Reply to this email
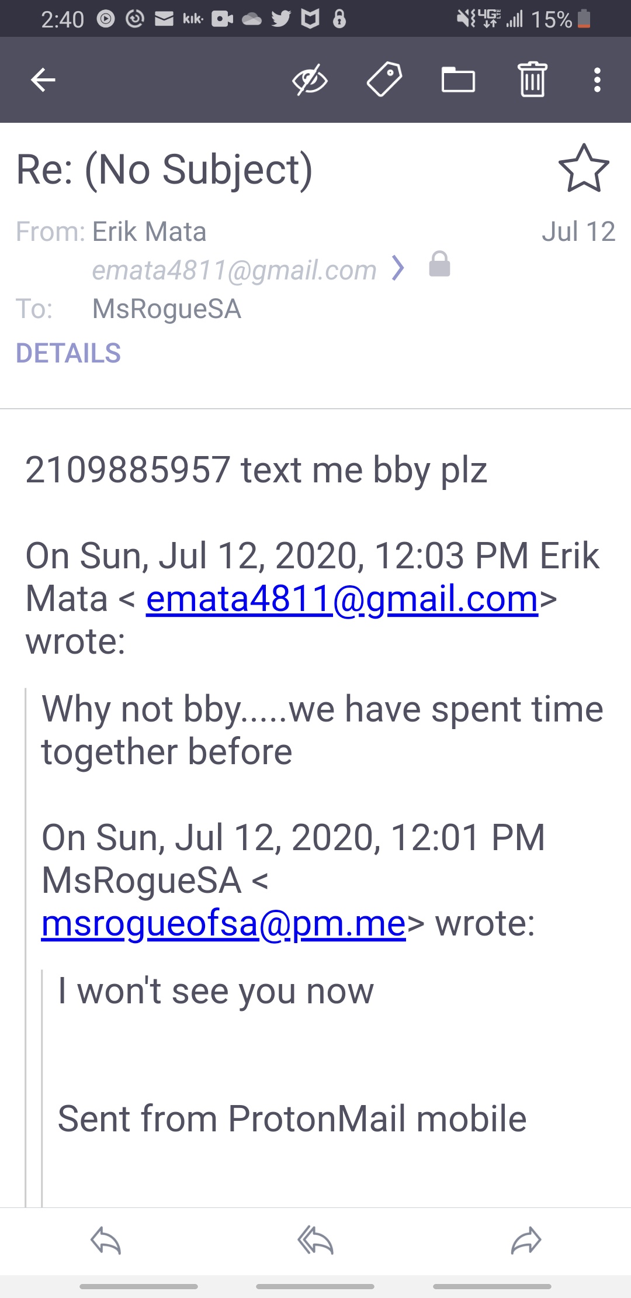Image resolution: width=631 pixels, height=1298 pixels. pyautogui.click(x=106, y=1241)
